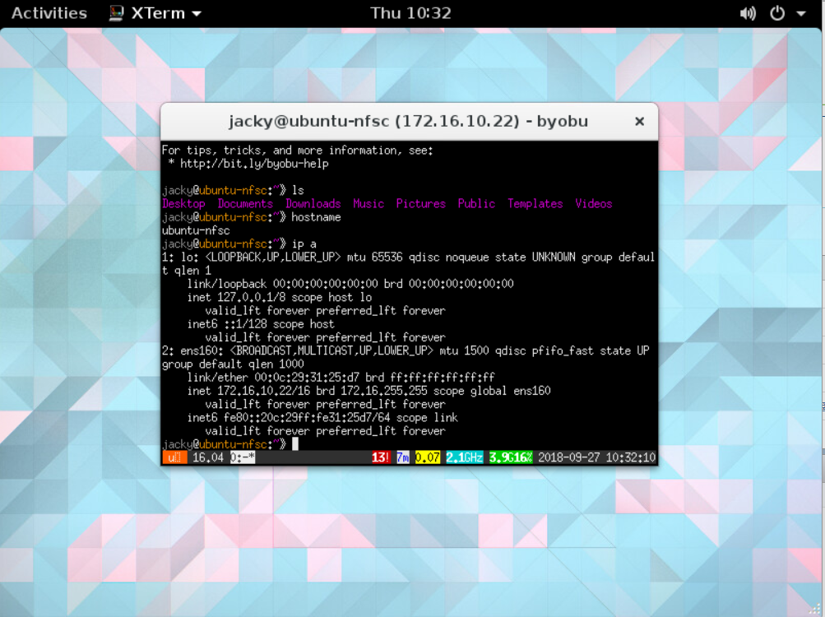This screenshot has height=617, width=825.
Task: Expand the system menu arrow
Action: click(x=801, y=14)
